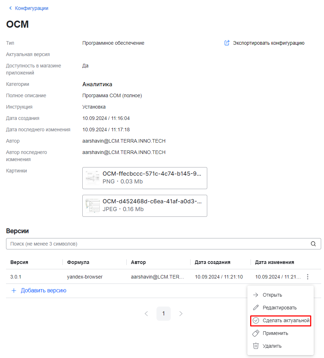Select Применить from the context menu
The height and width of the screenshot is (358, 324).
point(275,333)
